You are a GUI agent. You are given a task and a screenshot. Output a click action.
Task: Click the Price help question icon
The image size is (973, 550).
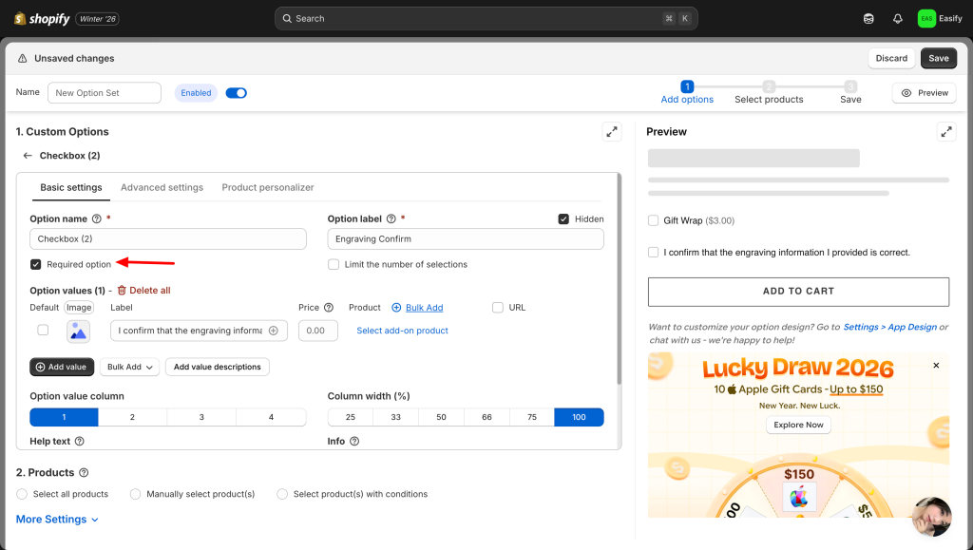pyautogui.click(x=329, y=308)
